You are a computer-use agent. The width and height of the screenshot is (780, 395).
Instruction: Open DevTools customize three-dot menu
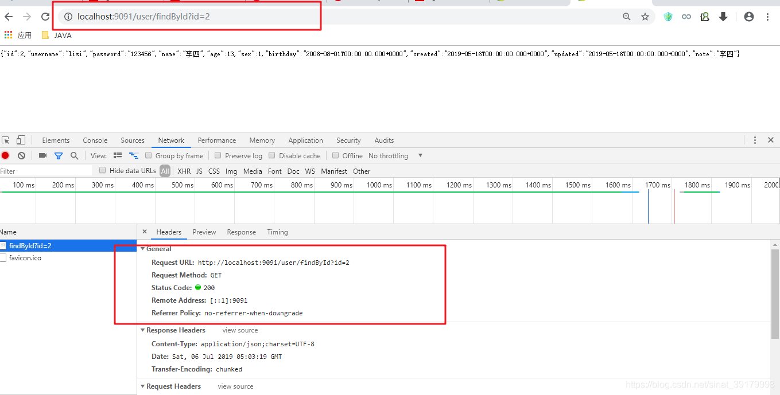755,140
